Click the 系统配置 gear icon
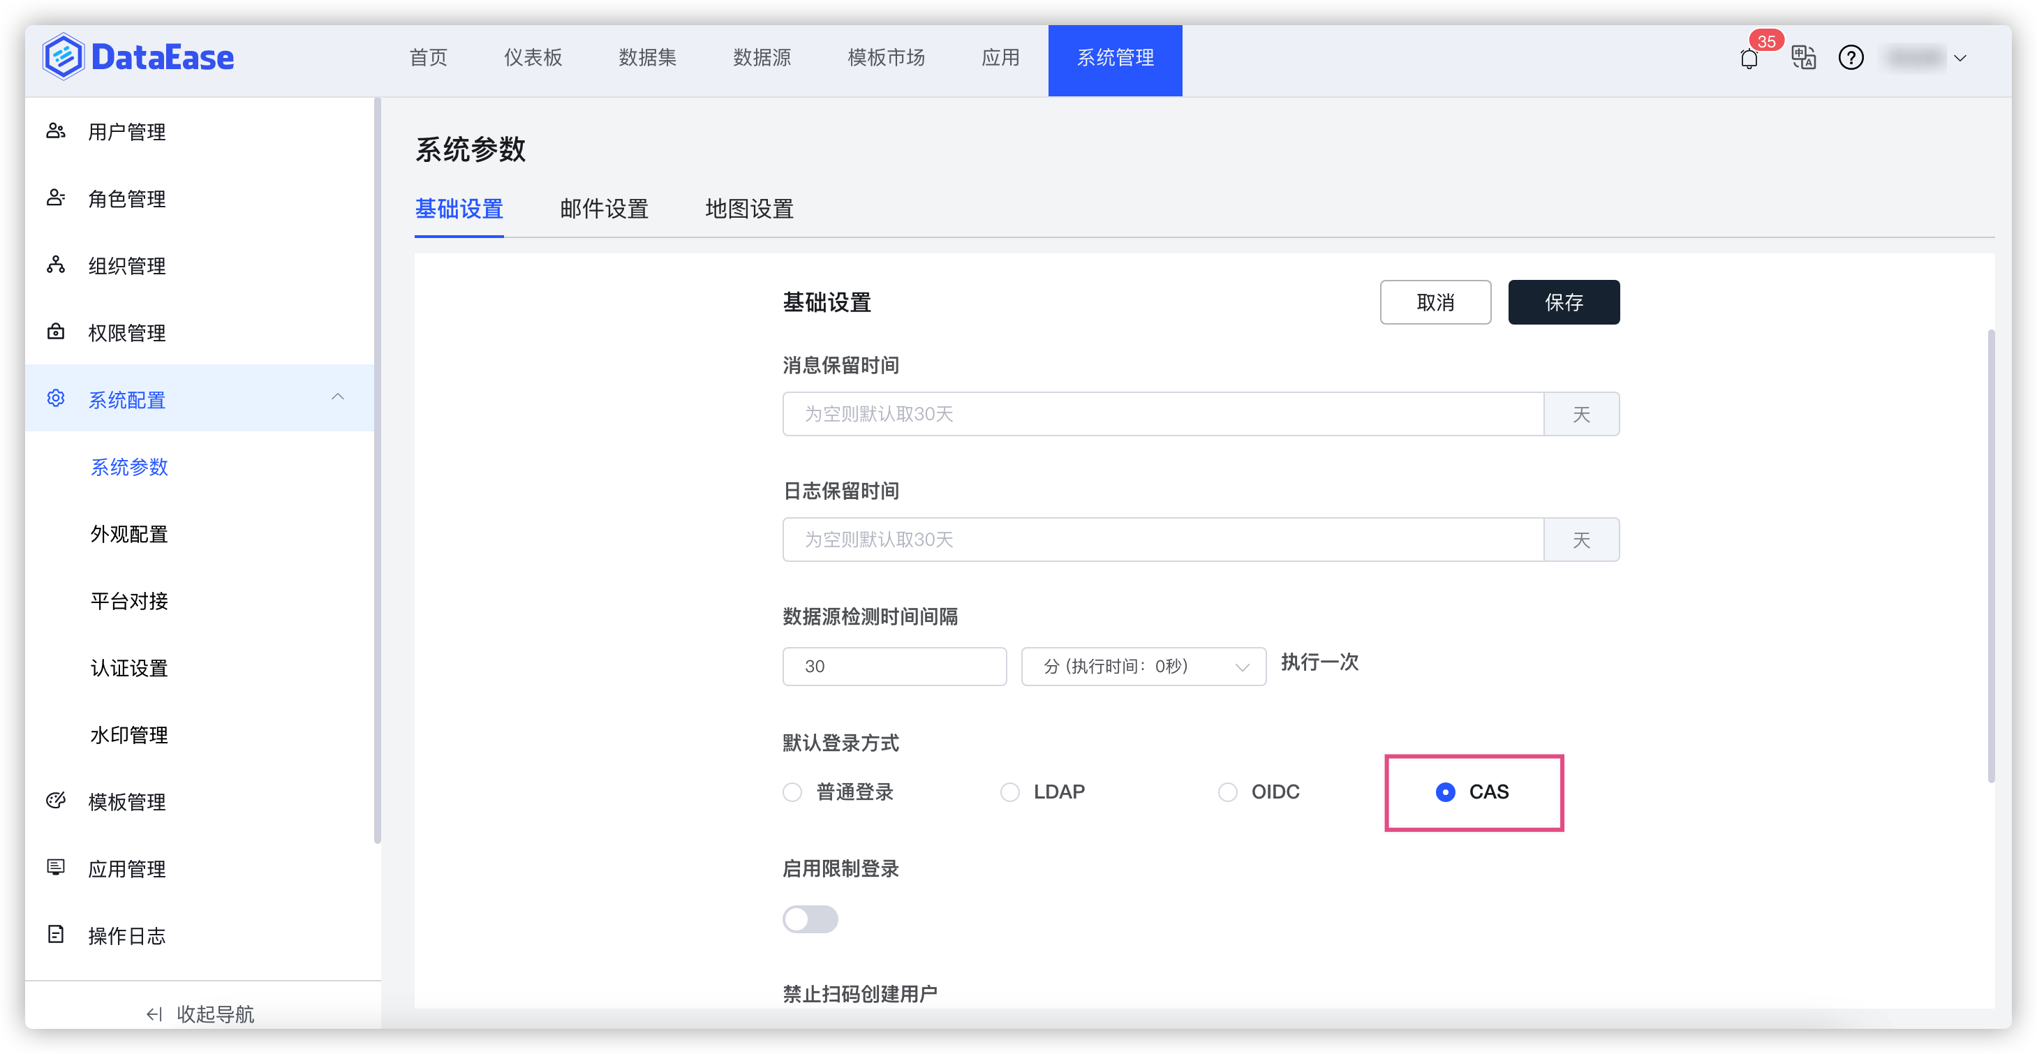Viewport: 2037px width, 1054px height. (55, 399)
